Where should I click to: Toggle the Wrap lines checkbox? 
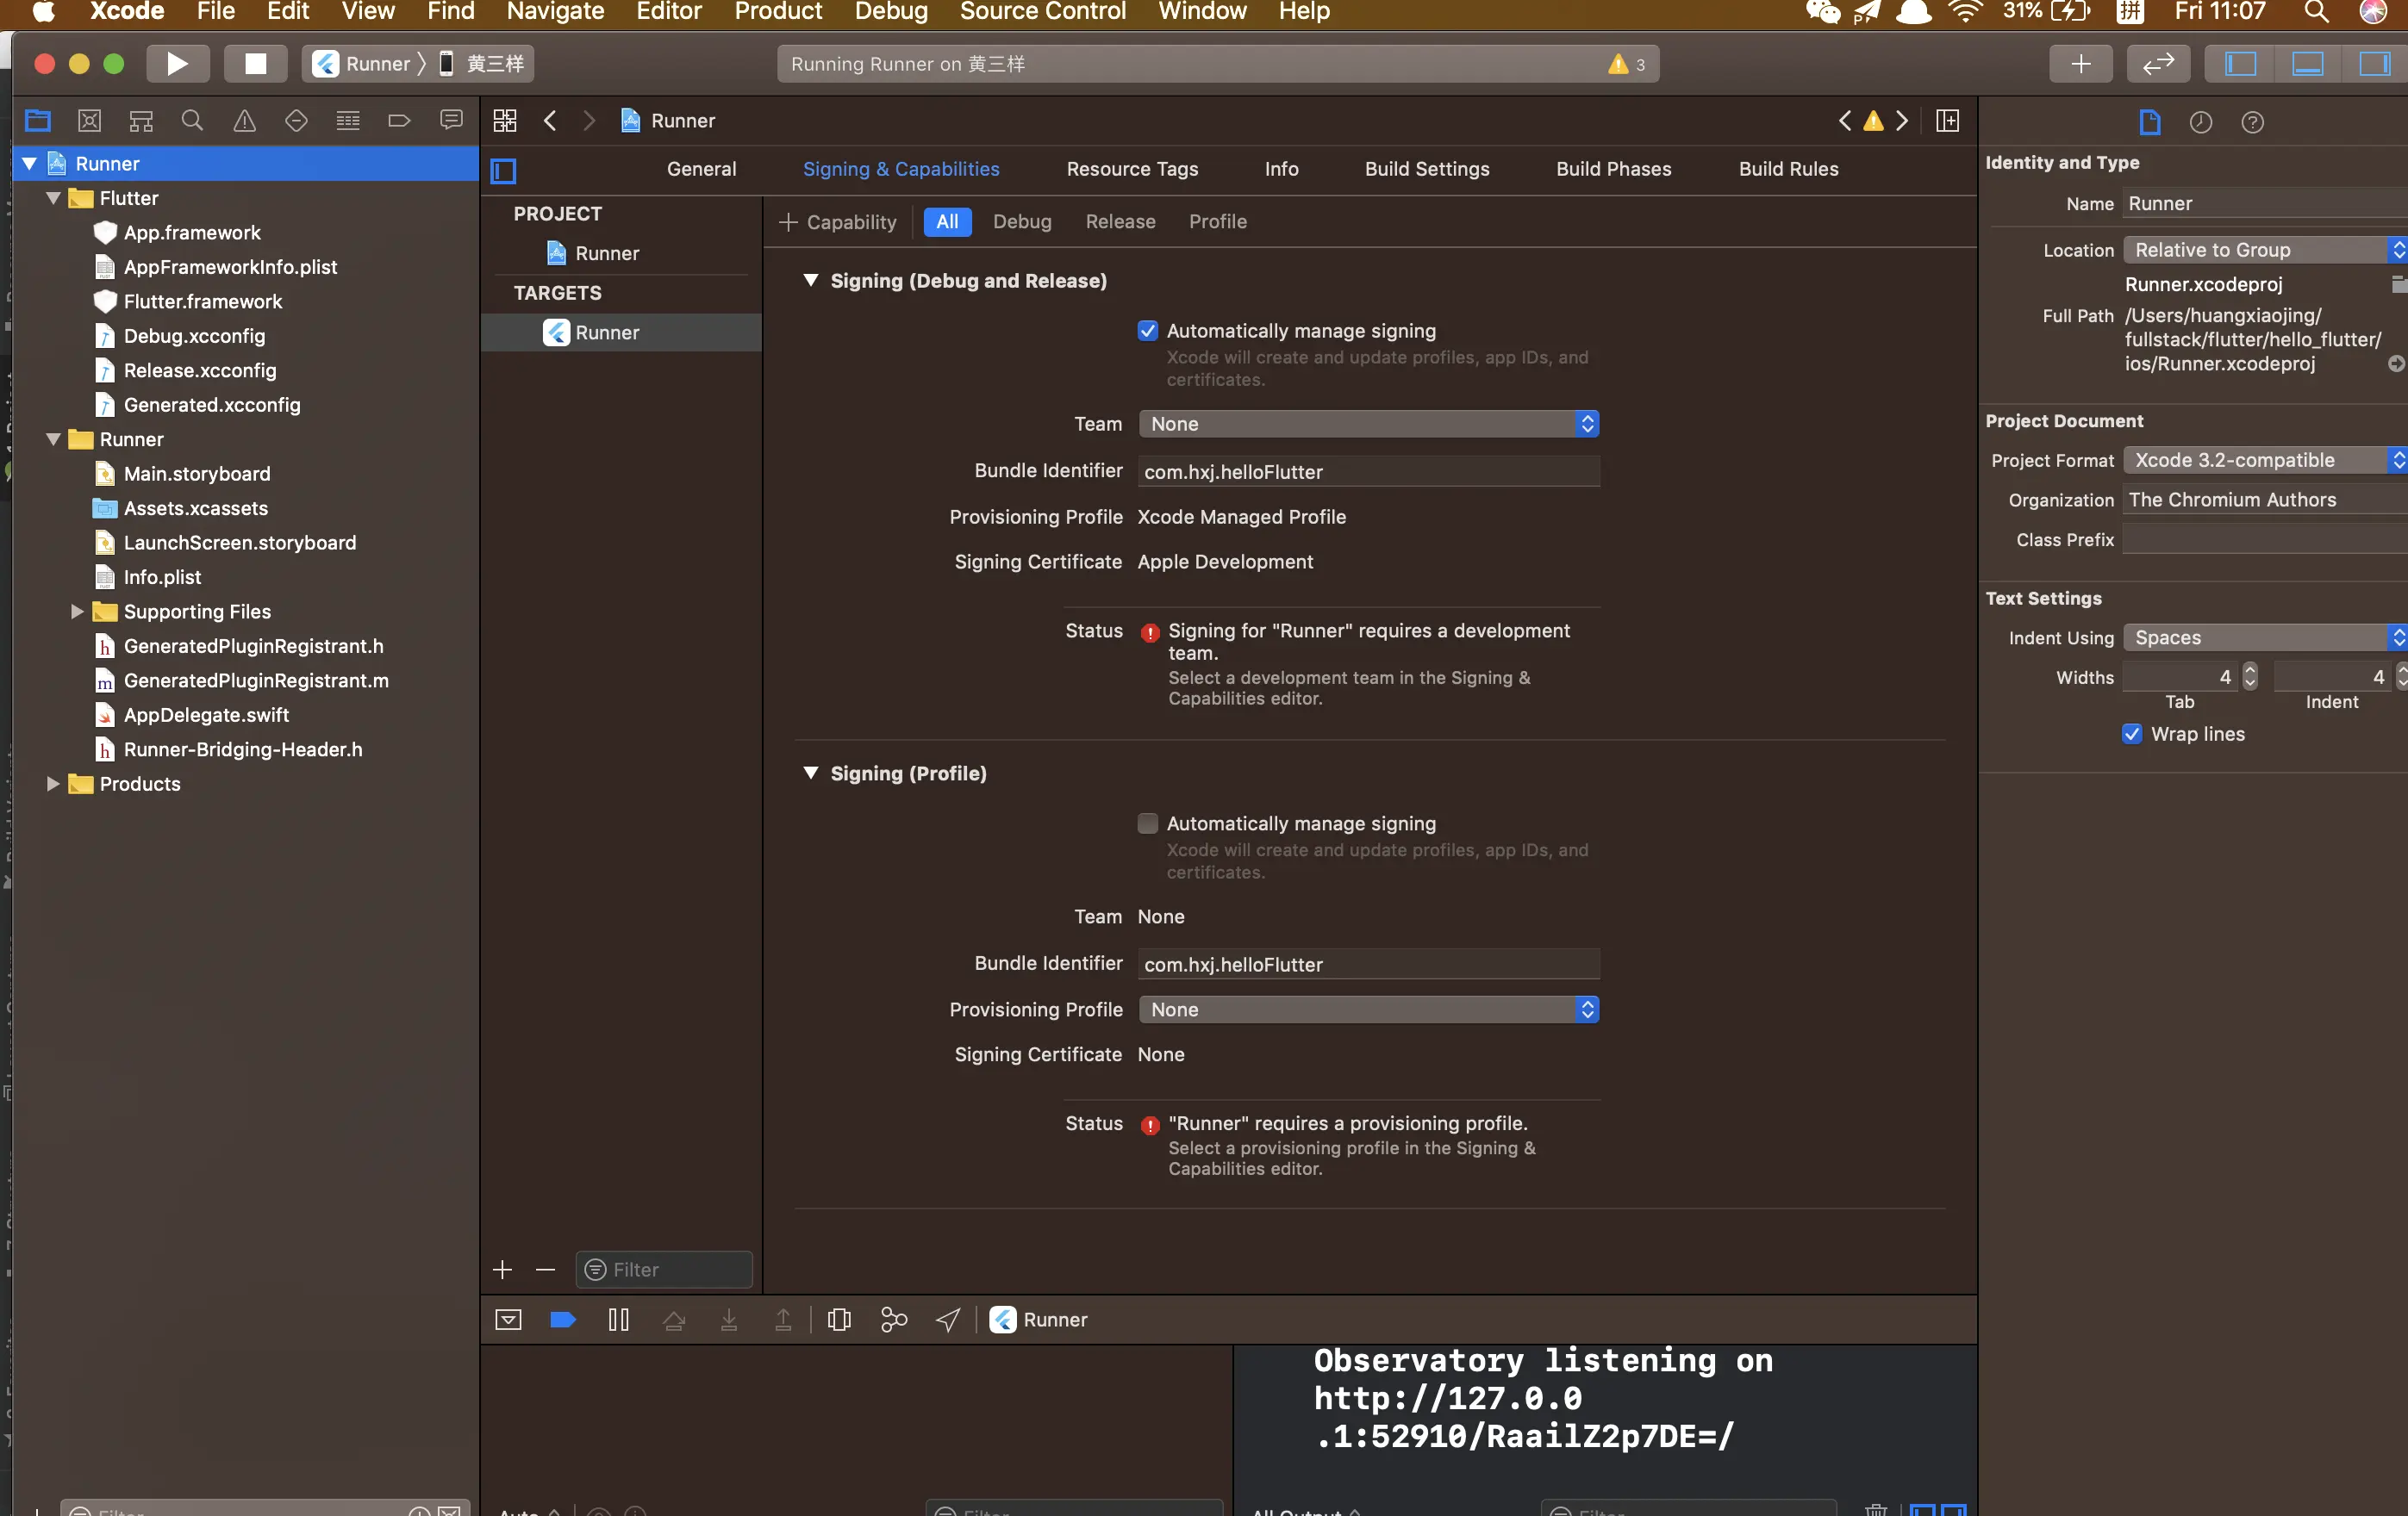tap(2132, 735)
